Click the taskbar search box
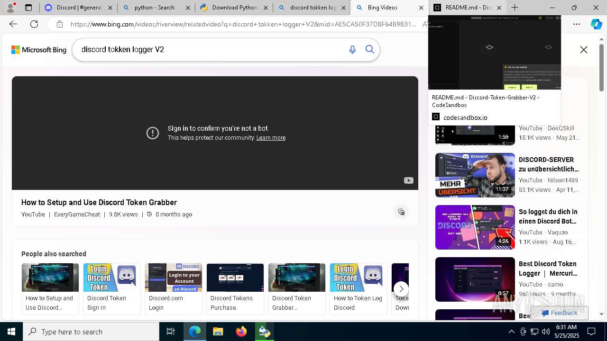Viewport: 607px width, 341px height. (x=91, y=332)
